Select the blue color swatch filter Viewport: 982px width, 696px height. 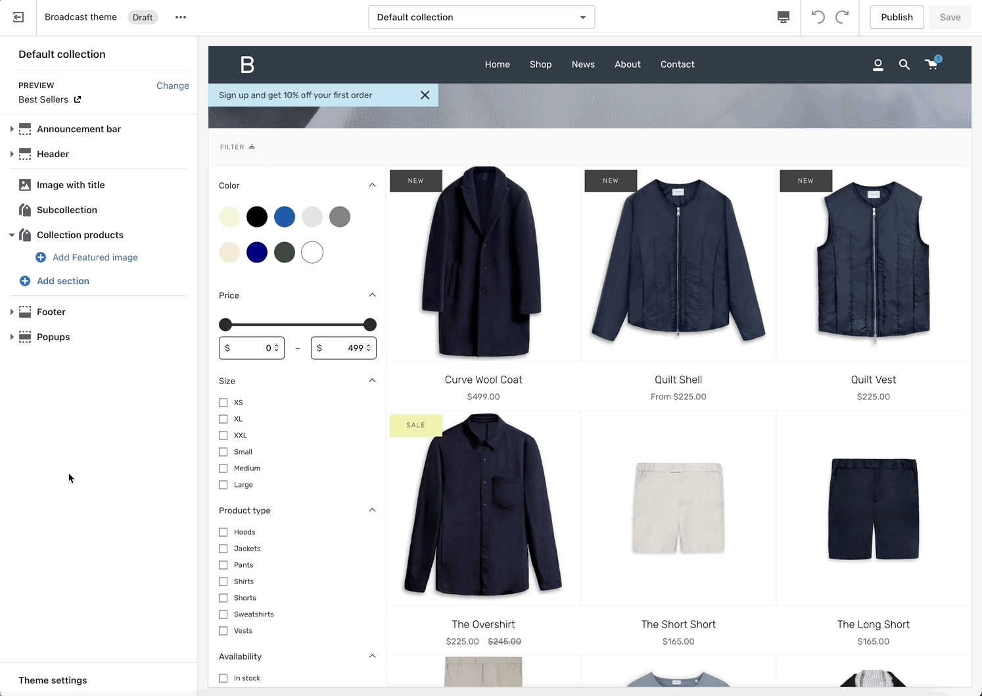click(285, 217)
